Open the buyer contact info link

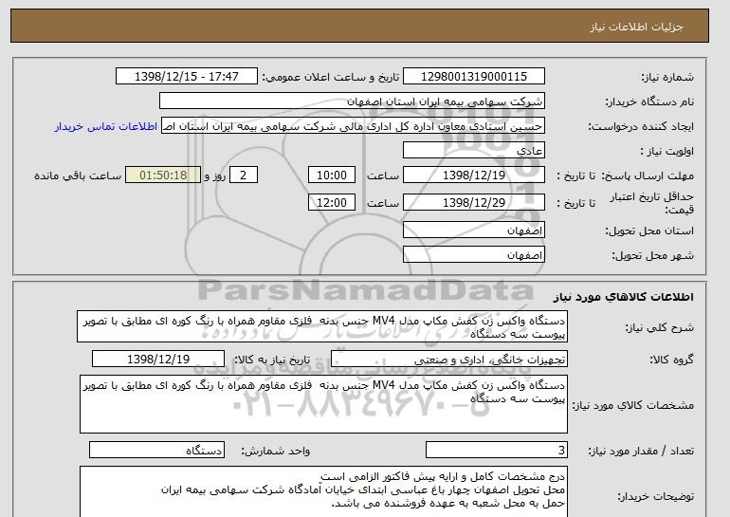click(x=105, y=127)
